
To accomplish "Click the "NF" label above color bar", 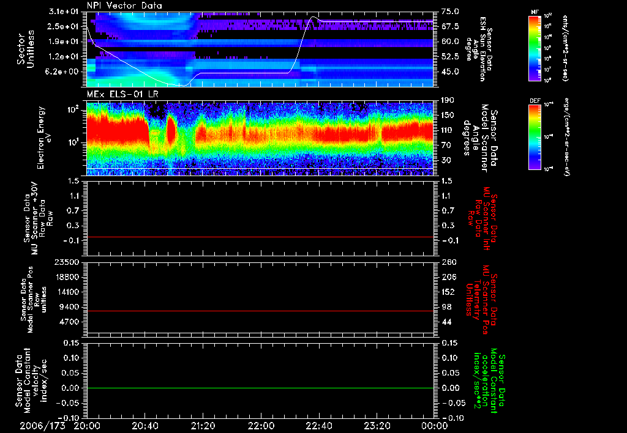I will pos(535,12).
